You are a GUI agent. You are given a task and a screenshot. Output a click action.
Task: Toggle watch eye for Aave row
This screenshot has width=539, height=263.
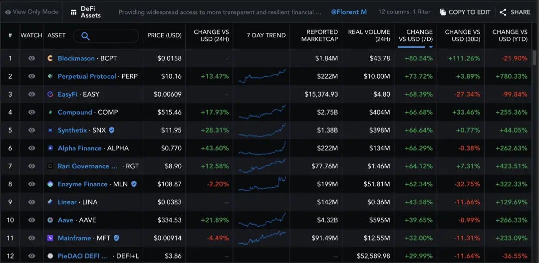point(31,220)
